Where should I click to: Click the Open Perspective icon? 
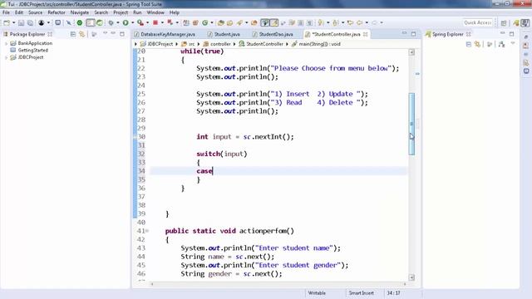[504, 22]
